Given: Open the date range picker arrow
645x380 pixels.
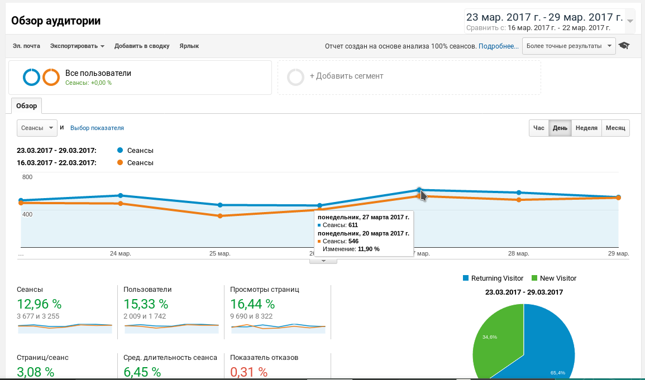Looking at the screenshot, I should tap(630, 21).
